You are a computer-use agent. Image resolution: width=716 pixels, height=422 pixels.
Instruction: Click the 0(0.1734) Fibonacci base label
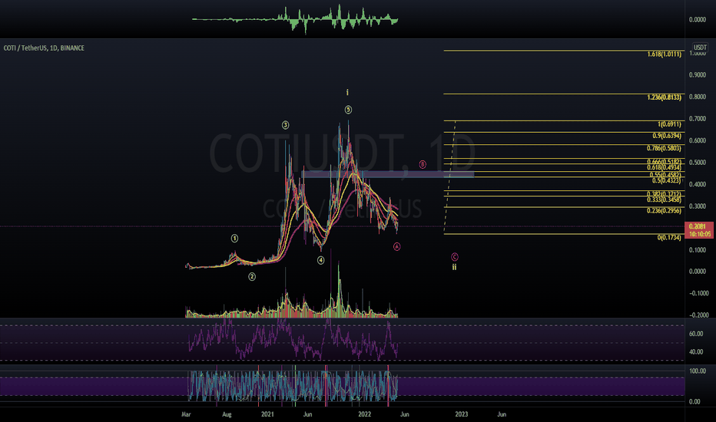click(x=669, y=237)
